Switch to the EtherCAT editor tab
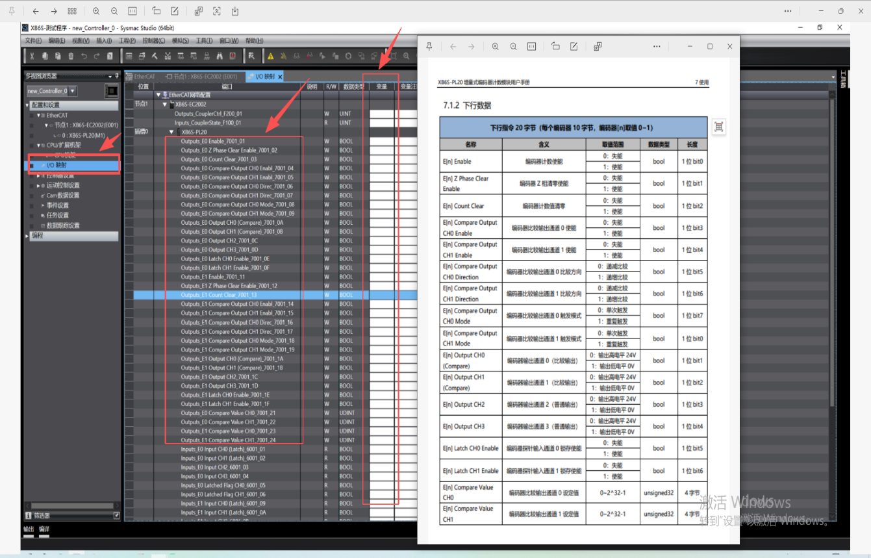Image resolution: width=871 pixels, height=558 pixels. click(x=144, y=77)
